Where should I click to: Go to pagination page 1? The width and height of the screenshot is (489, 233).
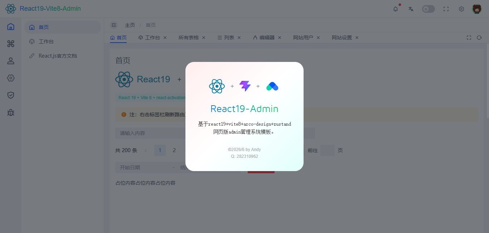point(160,150)
